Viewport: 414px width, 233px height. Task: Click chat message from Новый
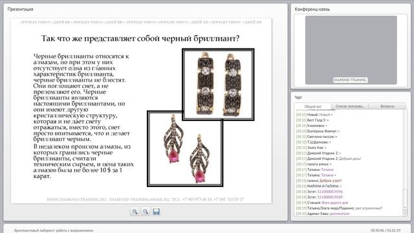314,115
